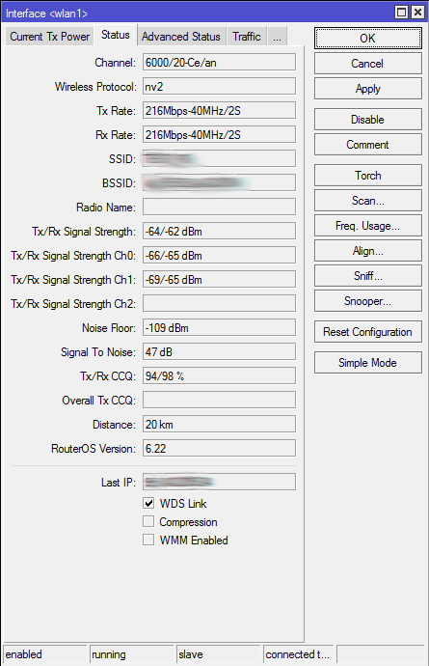Start the Snooper... tool
The height and width of the screenshot is (666, 429).
click(368, 301)
